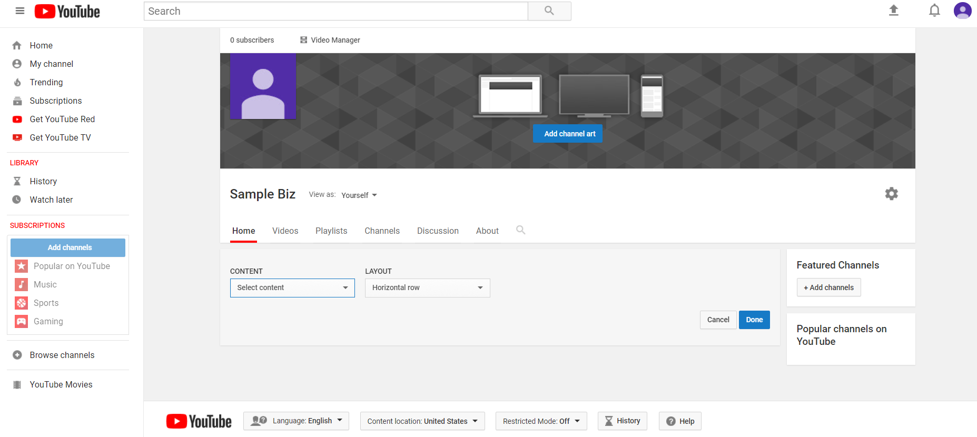Open the Video Manager link
Image resolution: width=977 pixels, height=437 pixels.
pos(335,40)
